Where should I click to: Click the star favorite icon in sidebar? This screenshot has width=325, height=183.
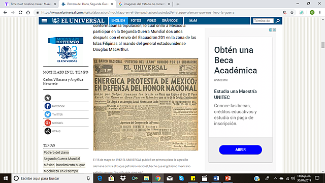48,98
